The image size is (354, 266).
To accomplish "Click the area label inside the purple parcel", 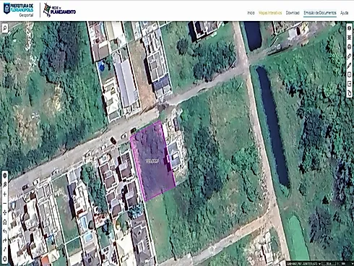I will (x=152, y=161).
